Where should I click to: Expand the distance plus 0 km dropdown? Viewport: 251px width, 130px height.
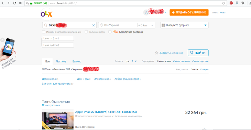[x=146, y=25]
